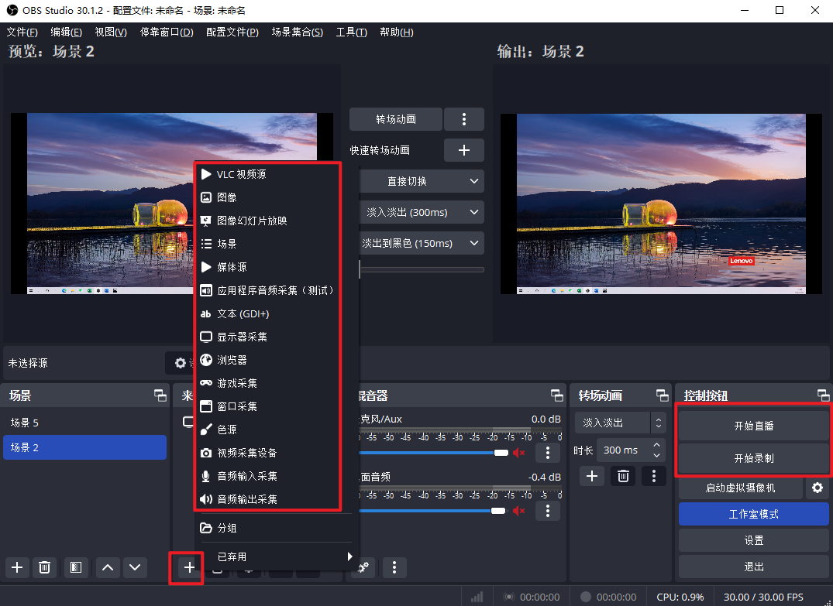Open the 淡入淡出 transition type combo box

620,423
